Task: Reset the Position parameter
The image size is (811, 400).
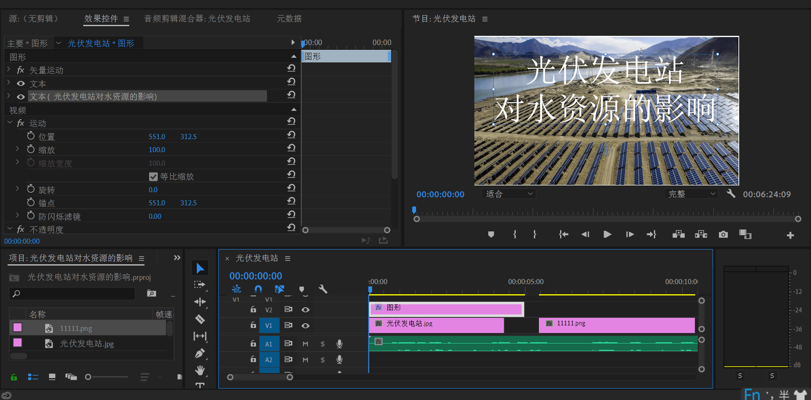Action: click(291, 135)
